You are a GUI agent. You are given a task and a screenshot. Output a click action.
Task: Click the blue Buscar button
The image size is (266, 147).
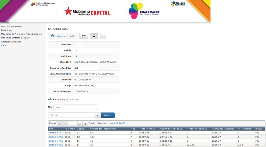pos(108,115)
